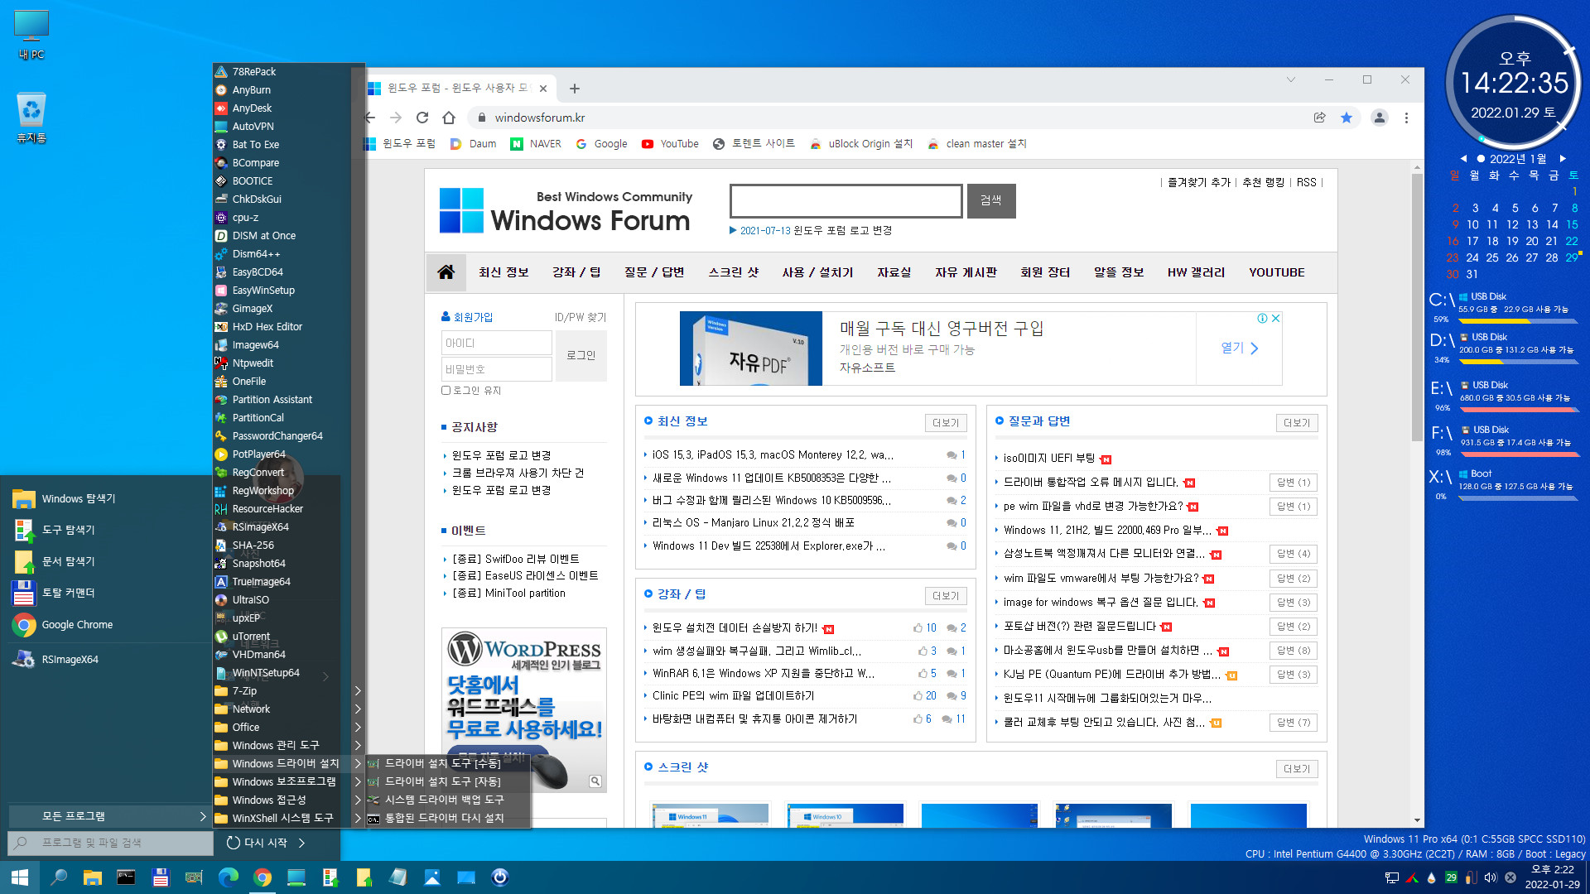Open 스크린 샷 navigation tab
1590x894 pixels.
click(x=733, y=272)
